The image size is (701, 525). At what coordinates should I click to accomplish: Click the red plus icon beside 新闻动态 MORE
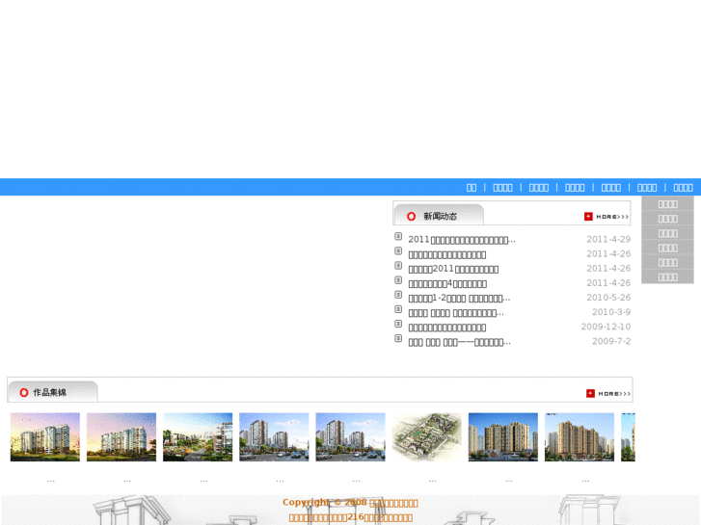click(x=588, y=216)
